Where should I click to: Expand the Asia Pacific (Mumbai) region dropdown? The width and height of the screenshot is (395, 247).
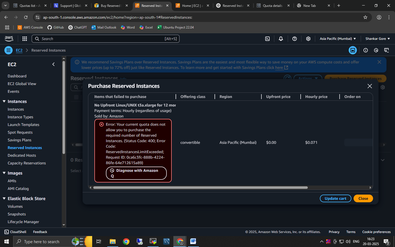pyautogui.click(x=338, y=39)
